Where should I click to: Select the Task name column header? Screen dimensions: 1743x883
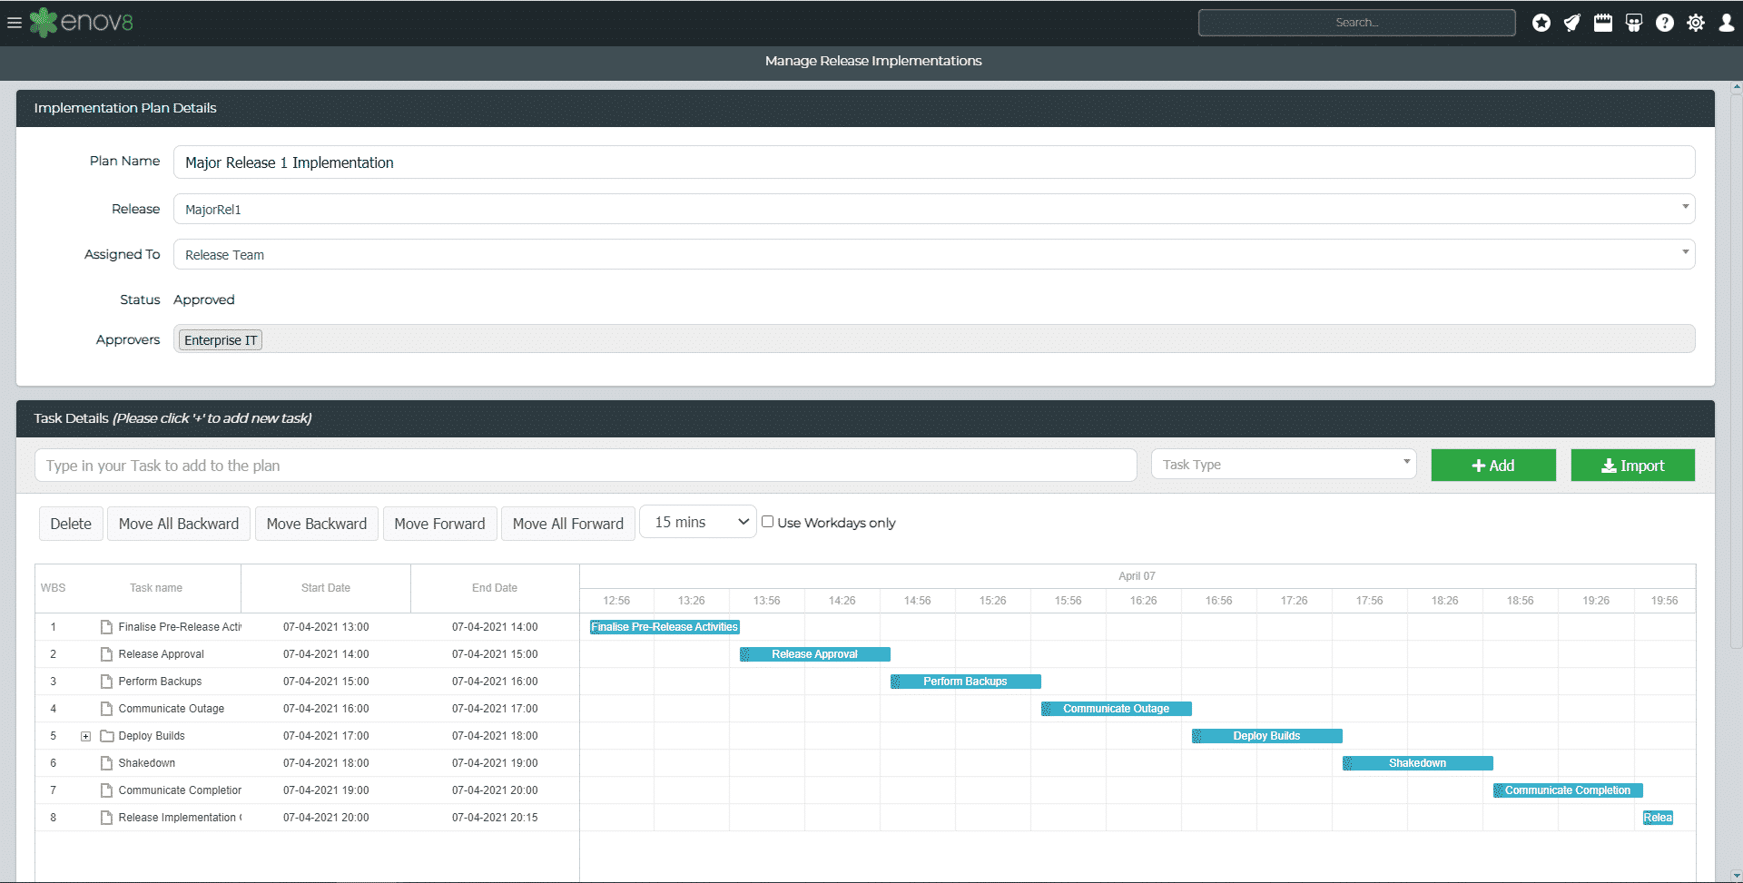(155, 587)
